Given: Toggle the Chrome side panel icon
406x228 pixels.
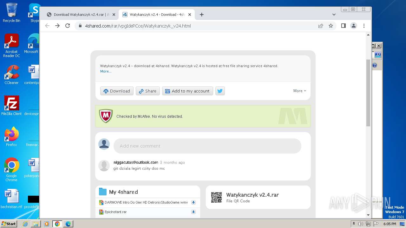Looking at the screenshot, I should tap(343, 26).
